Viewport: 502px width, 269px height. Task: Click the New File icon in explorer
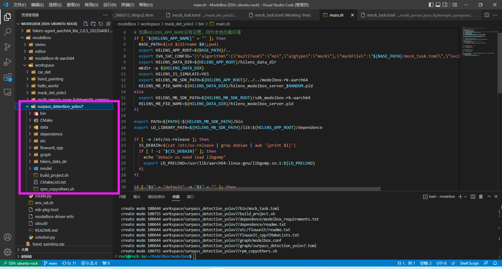point(86,24)
